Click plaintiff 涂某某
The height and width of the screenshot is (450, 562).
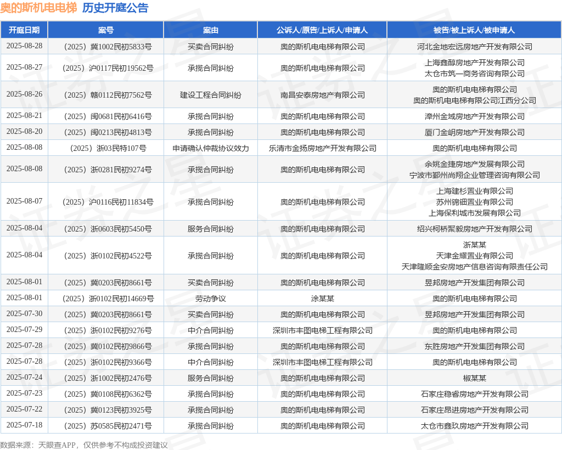322,299
